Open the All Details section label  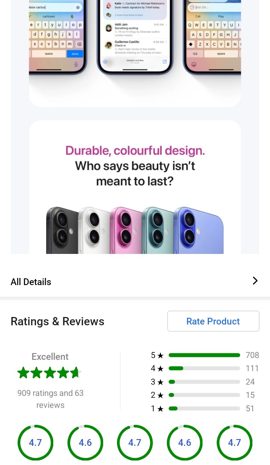pos(31,282)
